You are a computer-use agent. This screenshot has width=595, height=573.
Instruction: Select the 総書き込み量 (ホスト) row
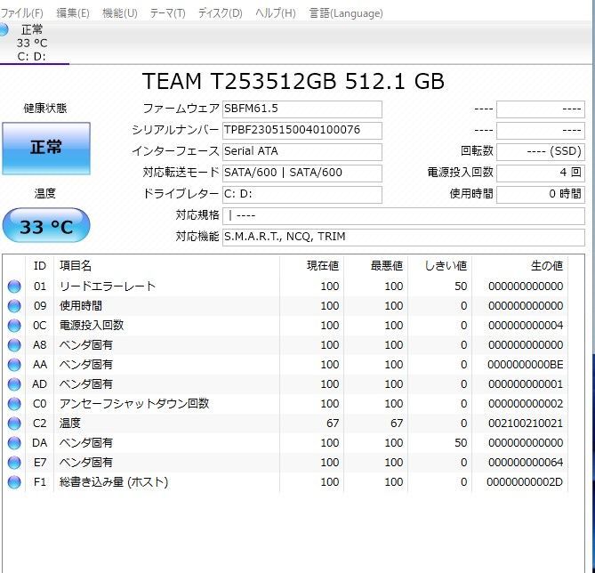[285, 482]
